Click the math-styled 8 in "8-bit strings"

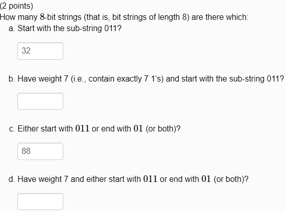tap(42, 17)
